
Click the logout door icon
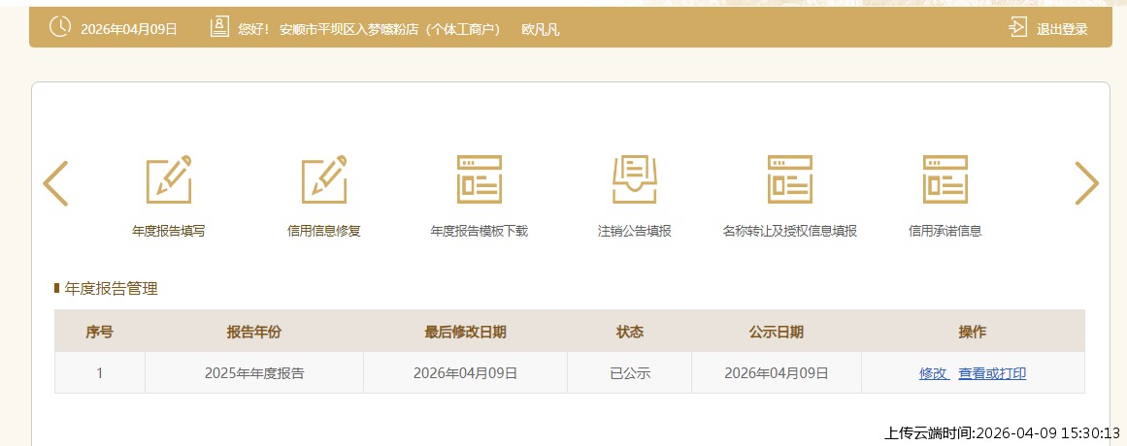click(1017, 27)
